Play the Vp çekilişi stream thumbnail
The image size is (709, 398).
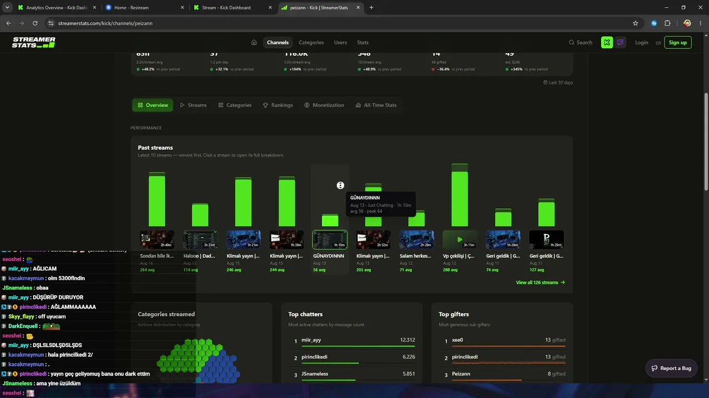pos(460,240)
